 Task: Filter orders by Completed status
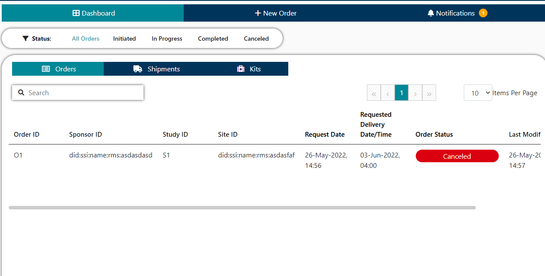213,39
